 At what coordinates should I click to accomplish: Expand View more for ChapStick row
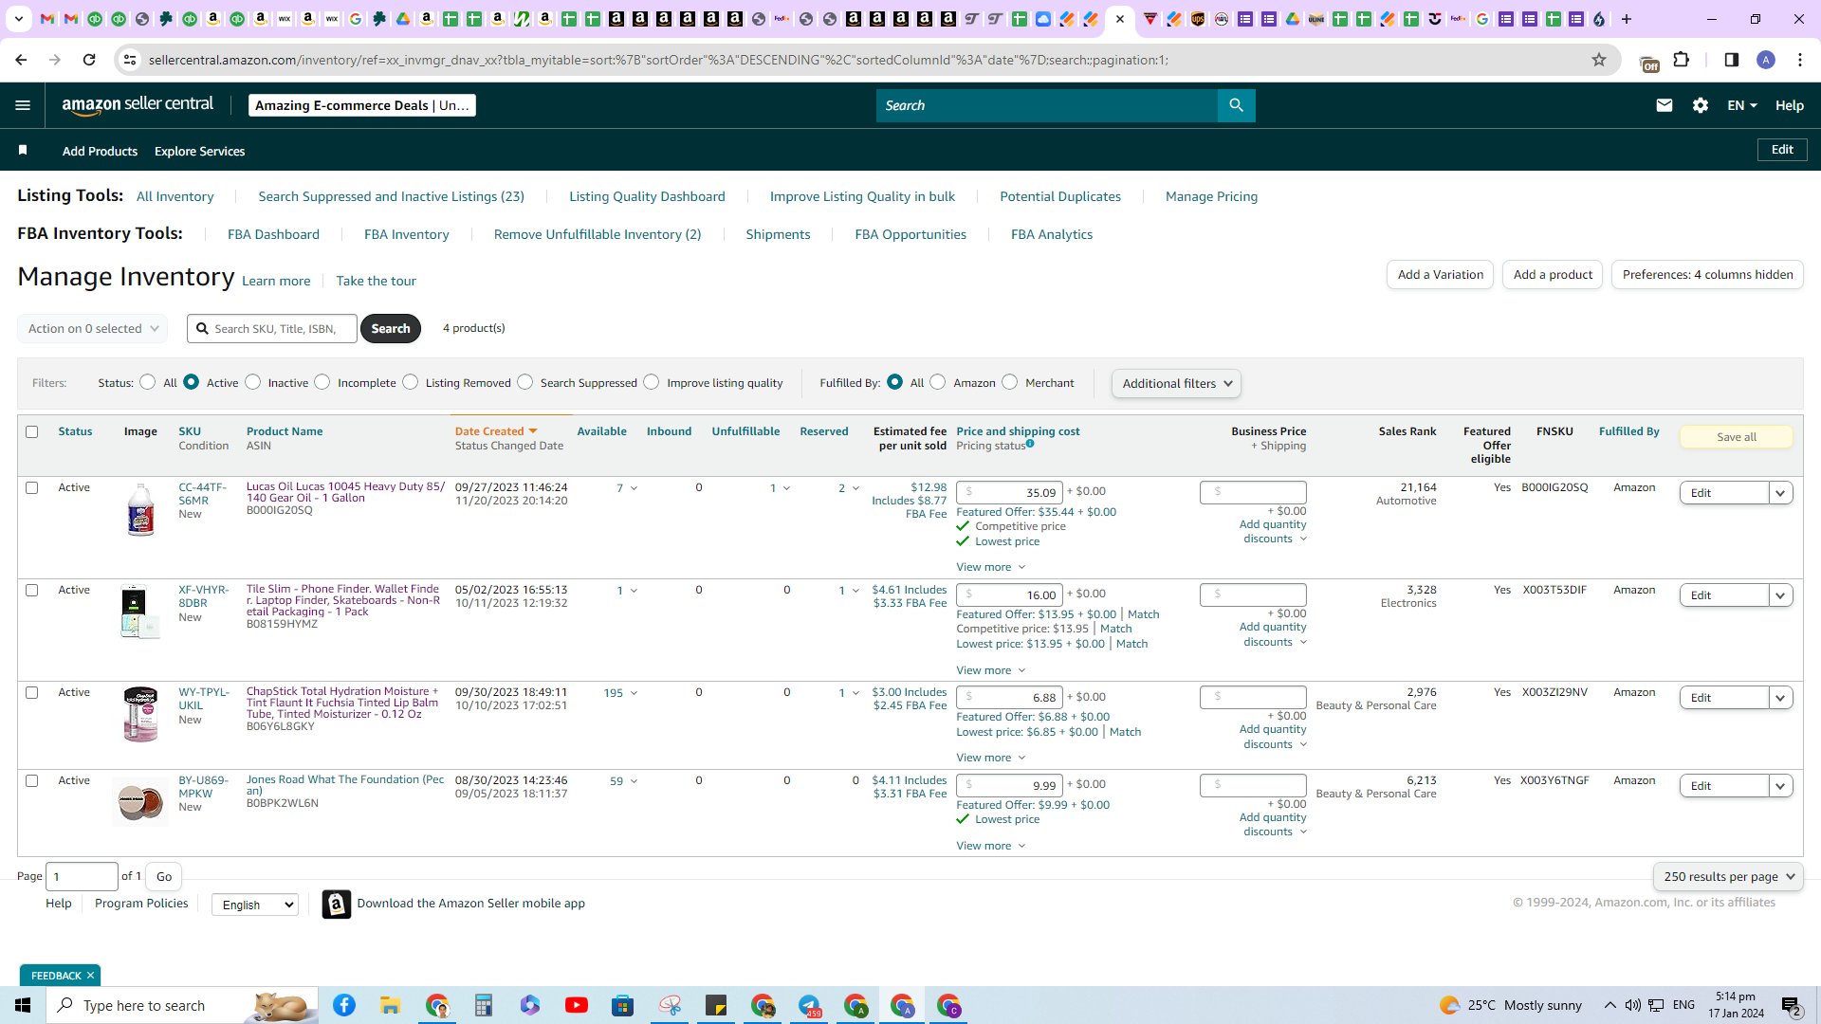coord(990,758)
